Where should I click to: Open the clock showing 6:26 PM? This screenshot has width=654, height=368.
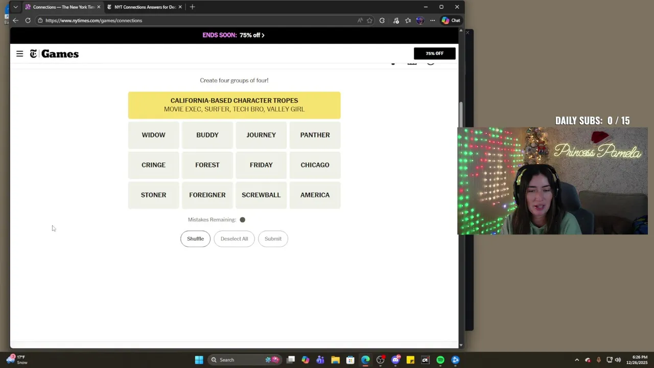[637, 360]
